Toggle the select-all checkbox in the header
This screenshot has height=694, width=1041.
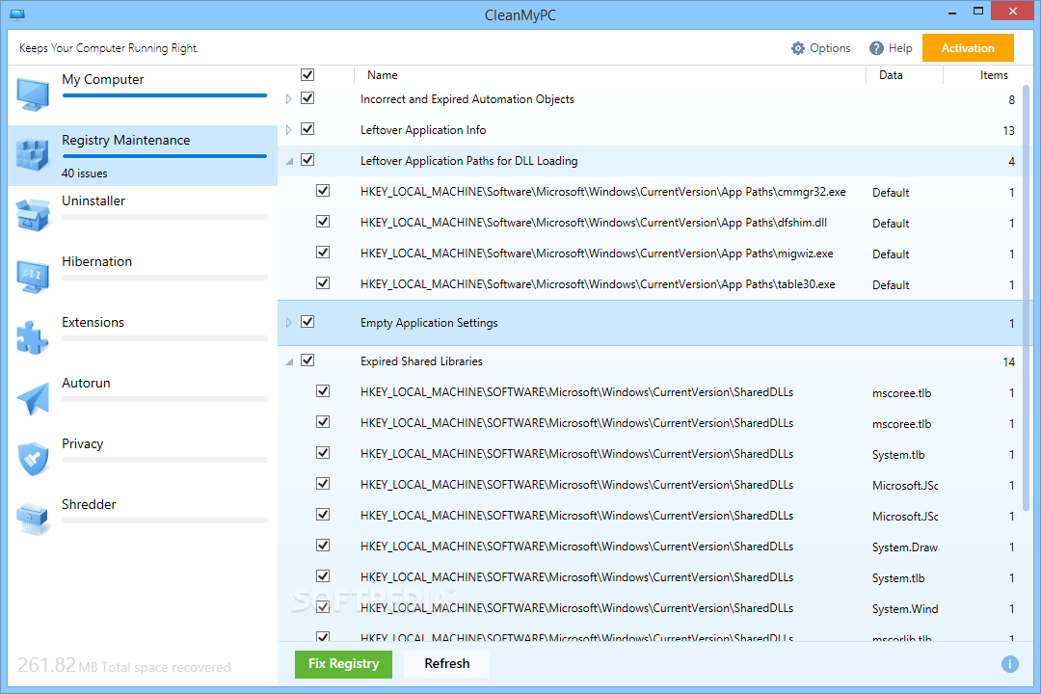[307, 74]
